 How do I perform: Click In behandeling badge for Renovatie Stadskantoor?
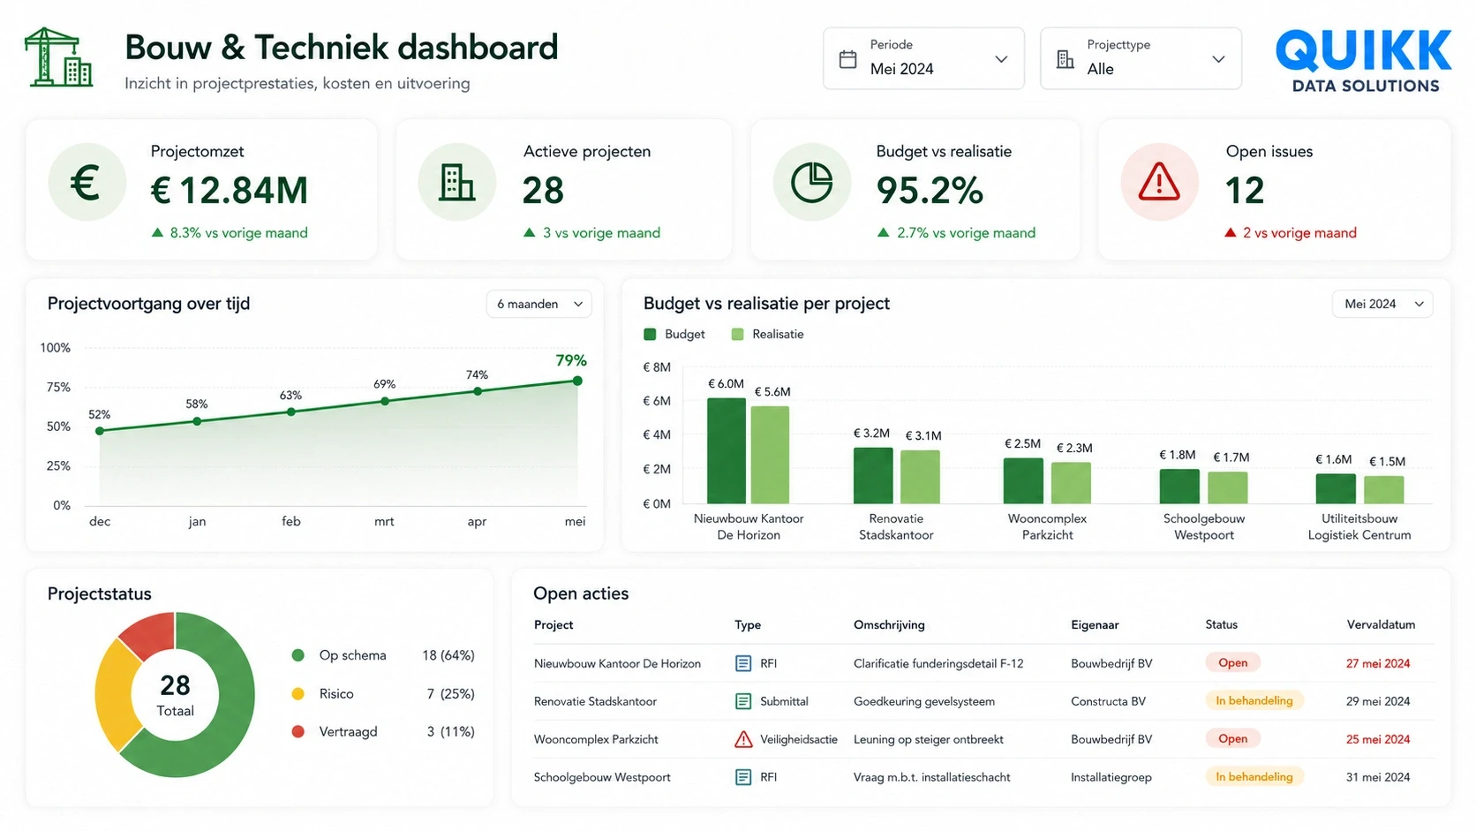(1254, 700)
